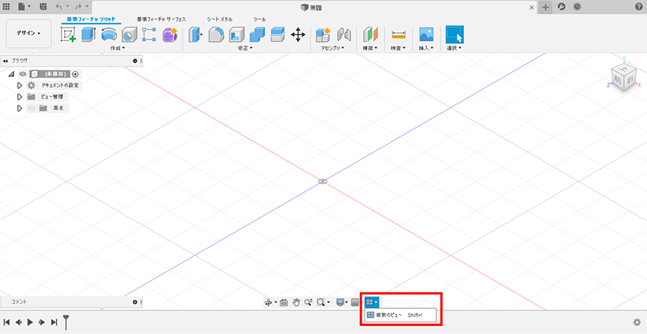The image size is (647, 334).
Task: Expand the ドキュメントの設定 tree node
Action: tap(20, 85)
